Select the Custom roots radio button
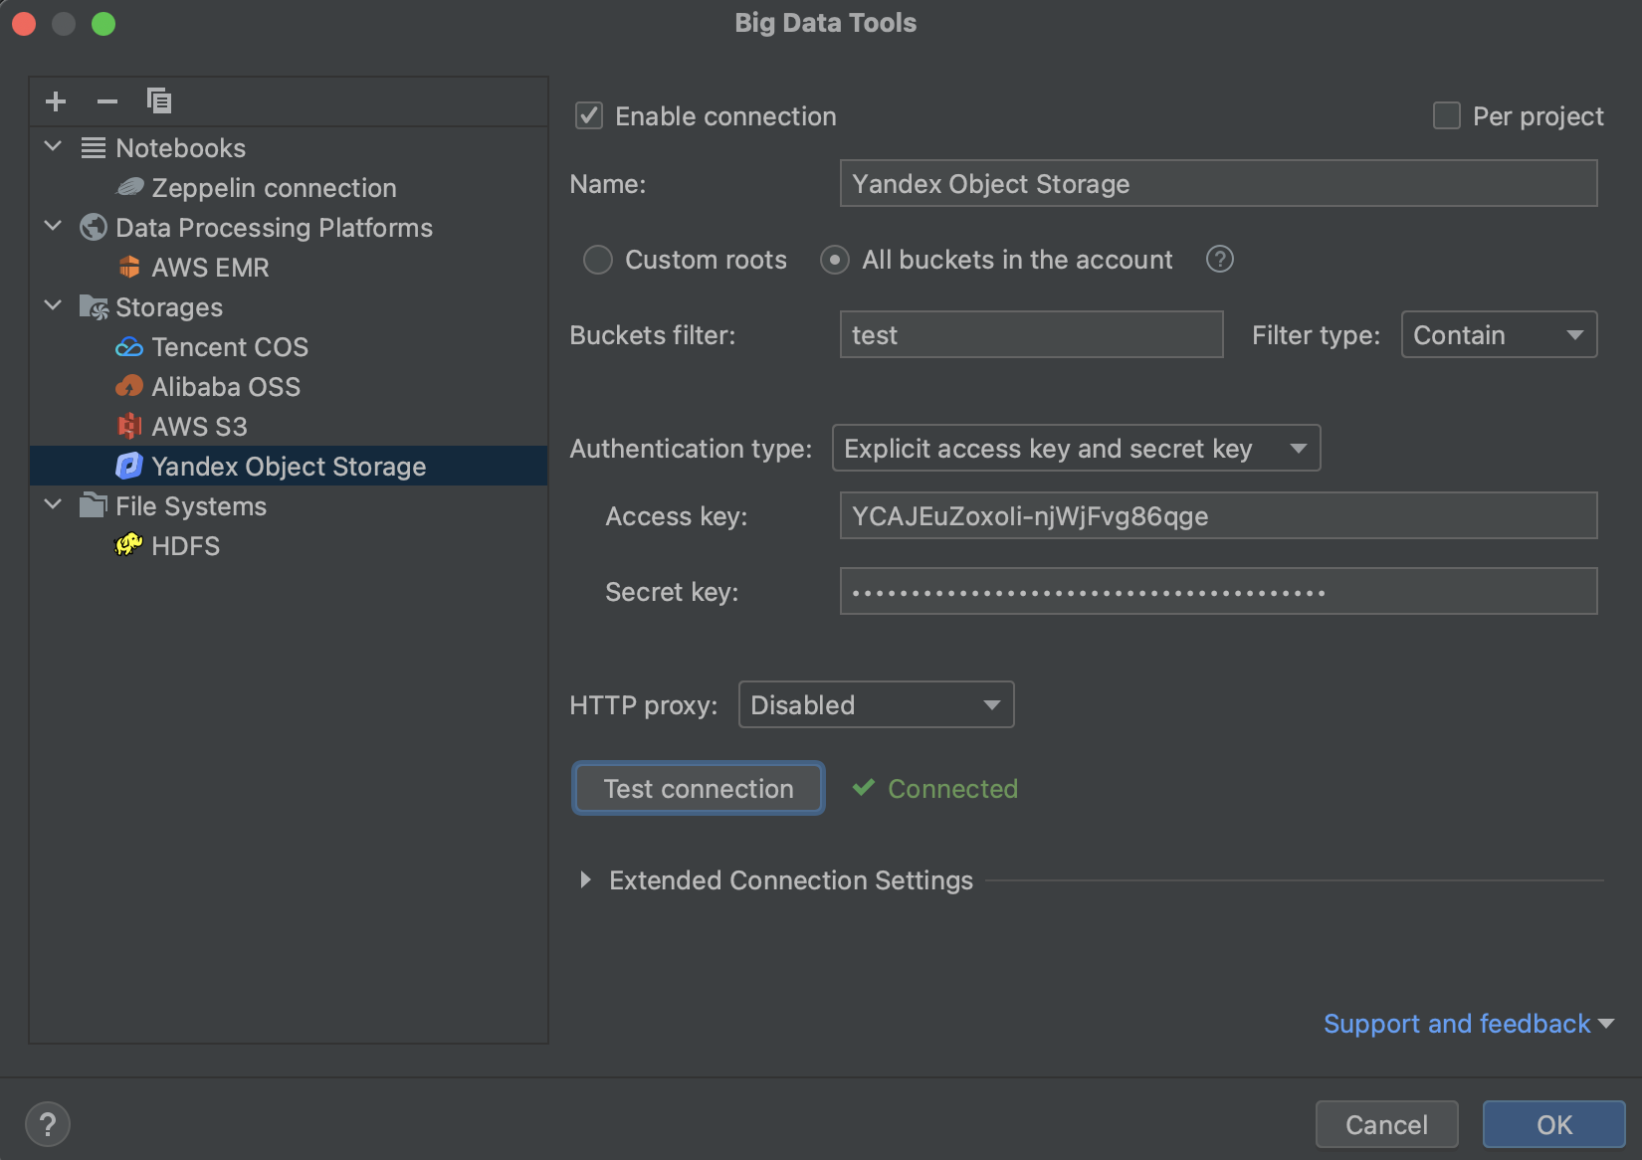 (x=598, y=260)
